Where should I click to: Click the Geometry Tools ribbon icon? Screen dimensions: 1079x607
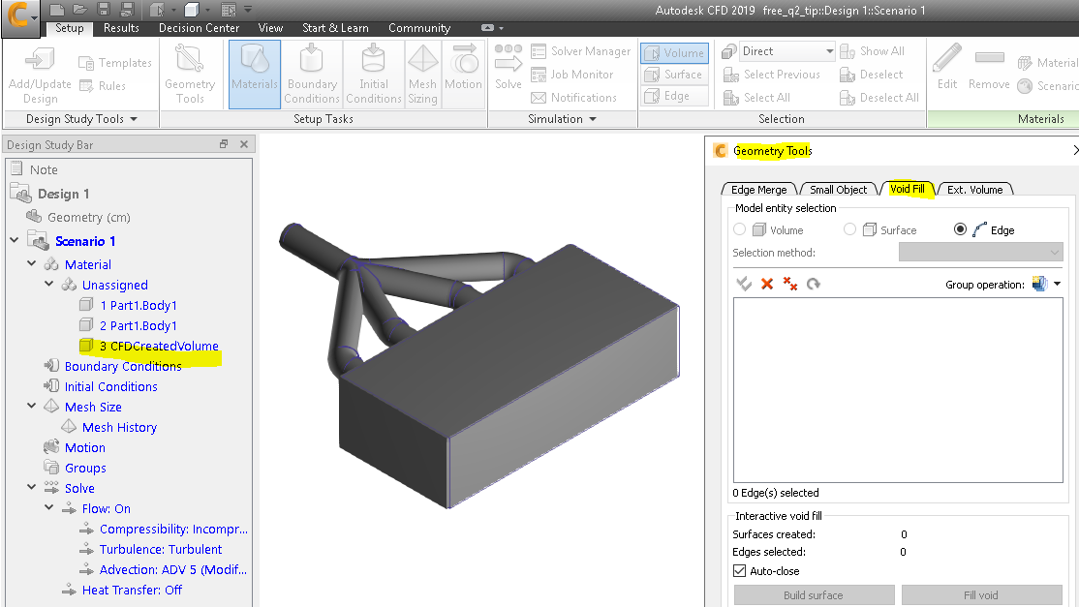pos(189,68)
